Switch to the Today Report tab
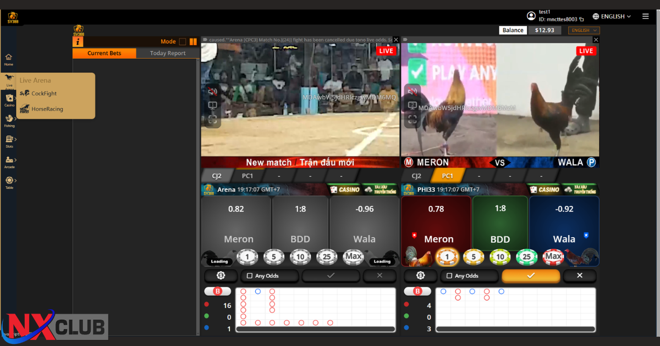The height and width of the screenshot is (346, 660). tap(168, 53)
